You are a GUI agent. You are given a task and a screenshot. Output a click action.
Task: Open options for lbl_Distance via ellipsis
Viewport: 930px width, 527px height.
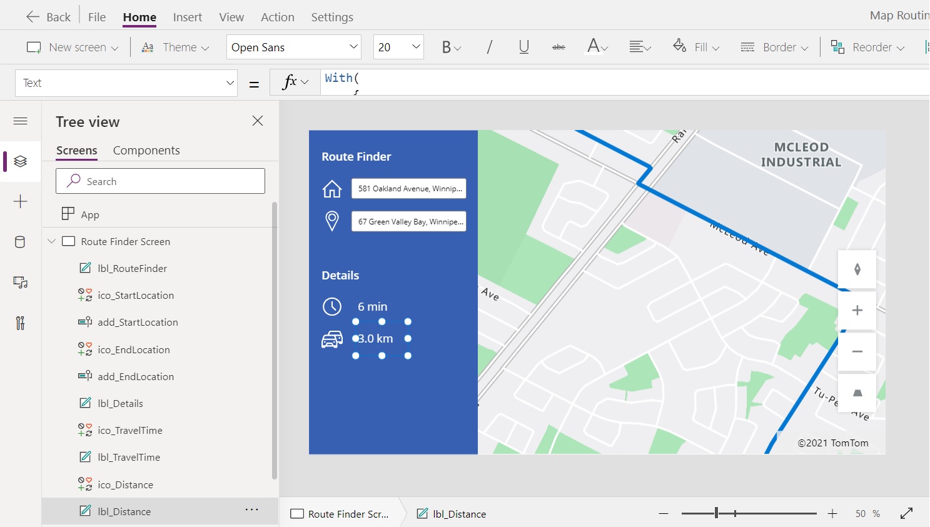[252, 509]
